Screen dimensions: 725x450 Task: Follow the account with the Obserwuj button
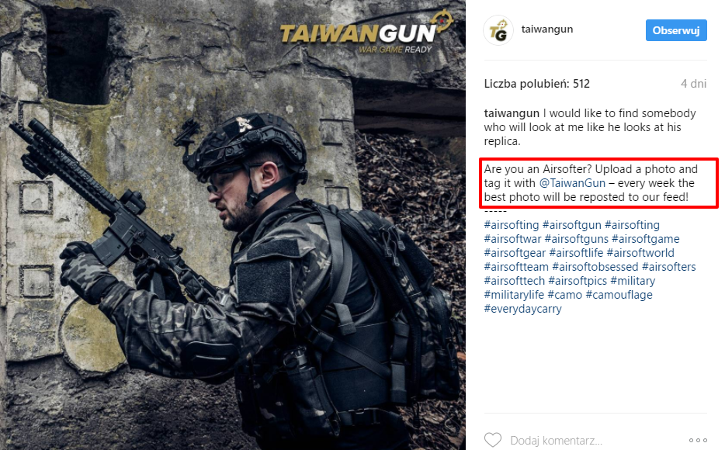pos(676,30)
